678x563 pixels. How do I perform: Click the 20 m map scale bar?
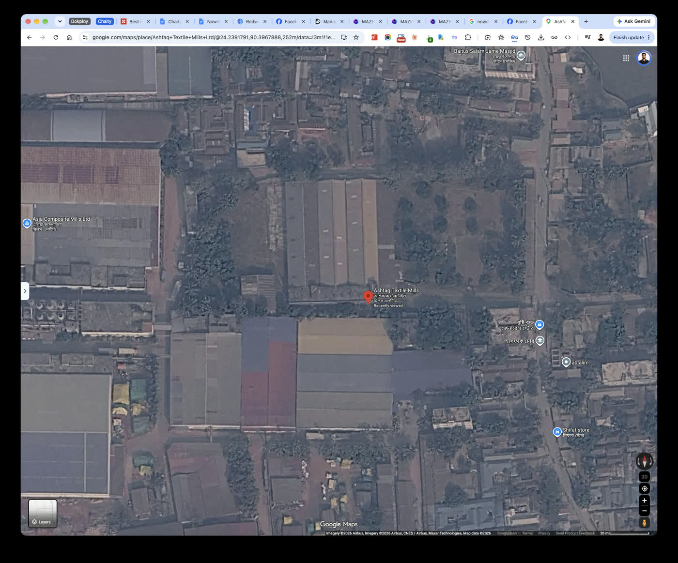(x=625, y=533)
